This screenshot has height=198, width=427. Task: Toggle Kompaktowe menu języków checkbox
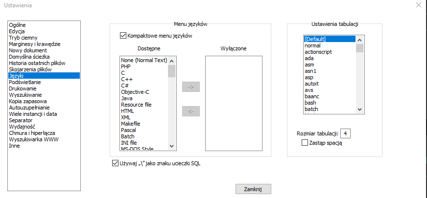click(123, 36)
